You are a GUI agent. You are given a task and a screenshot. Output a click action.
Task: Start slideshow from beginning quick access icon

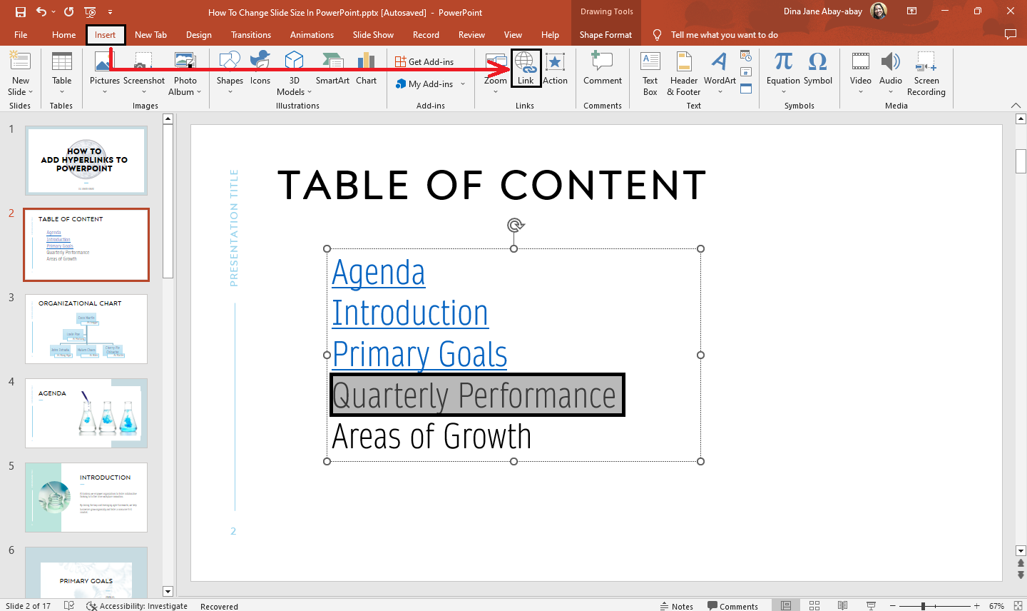click(x=90, y=12)
